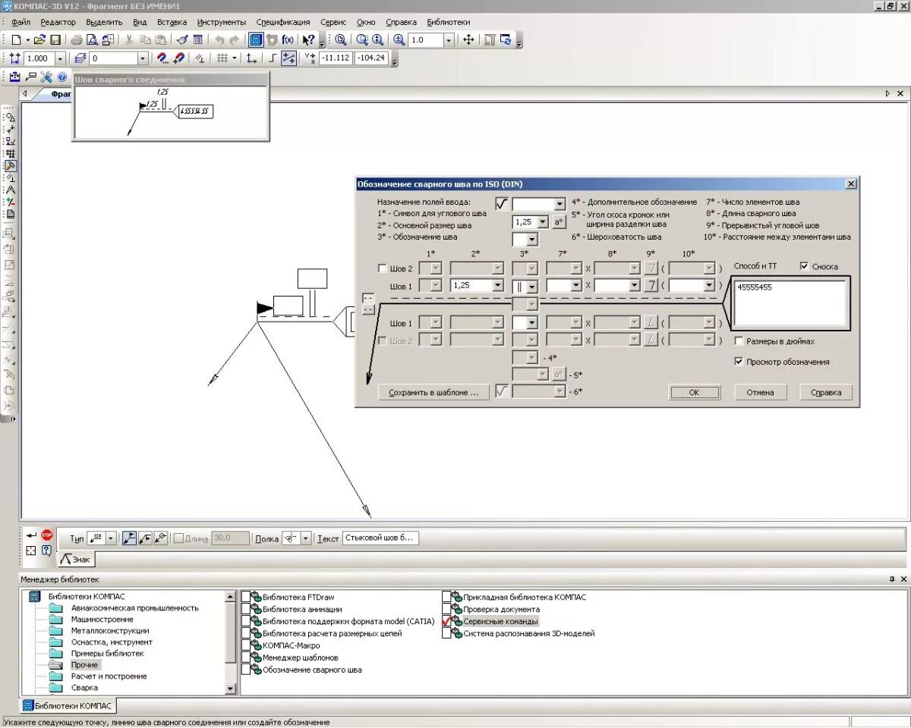Check Обозначение сварного шва library checkbox

[x=246, y=670]
